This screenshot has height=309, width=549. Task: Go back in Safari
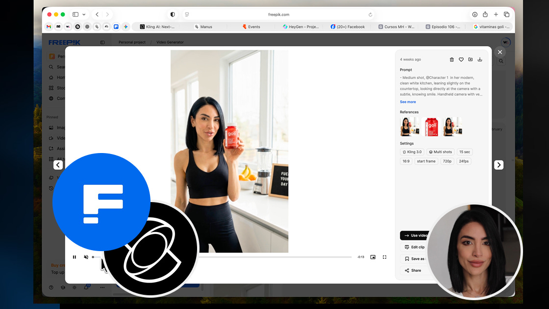(x=97, y=14)
